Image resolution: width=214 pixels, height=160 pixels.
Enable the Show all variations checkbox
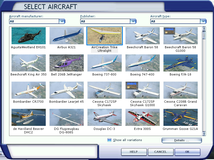[x=109, y=140]
